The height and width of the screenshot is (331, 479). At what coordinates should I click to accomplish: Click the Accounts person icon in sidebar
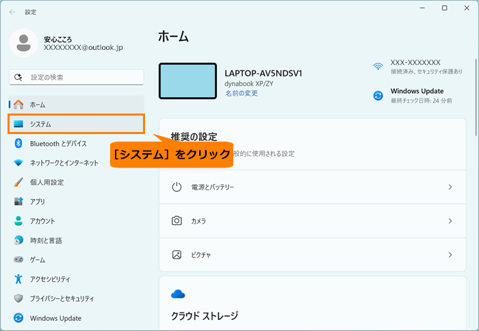tap(18, 221)
